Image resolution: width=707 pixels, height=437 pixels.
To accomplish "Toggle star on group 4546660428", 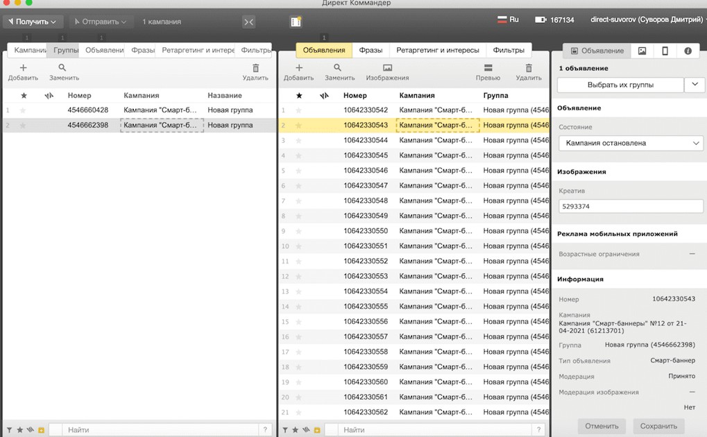I will tap(24, 110).
